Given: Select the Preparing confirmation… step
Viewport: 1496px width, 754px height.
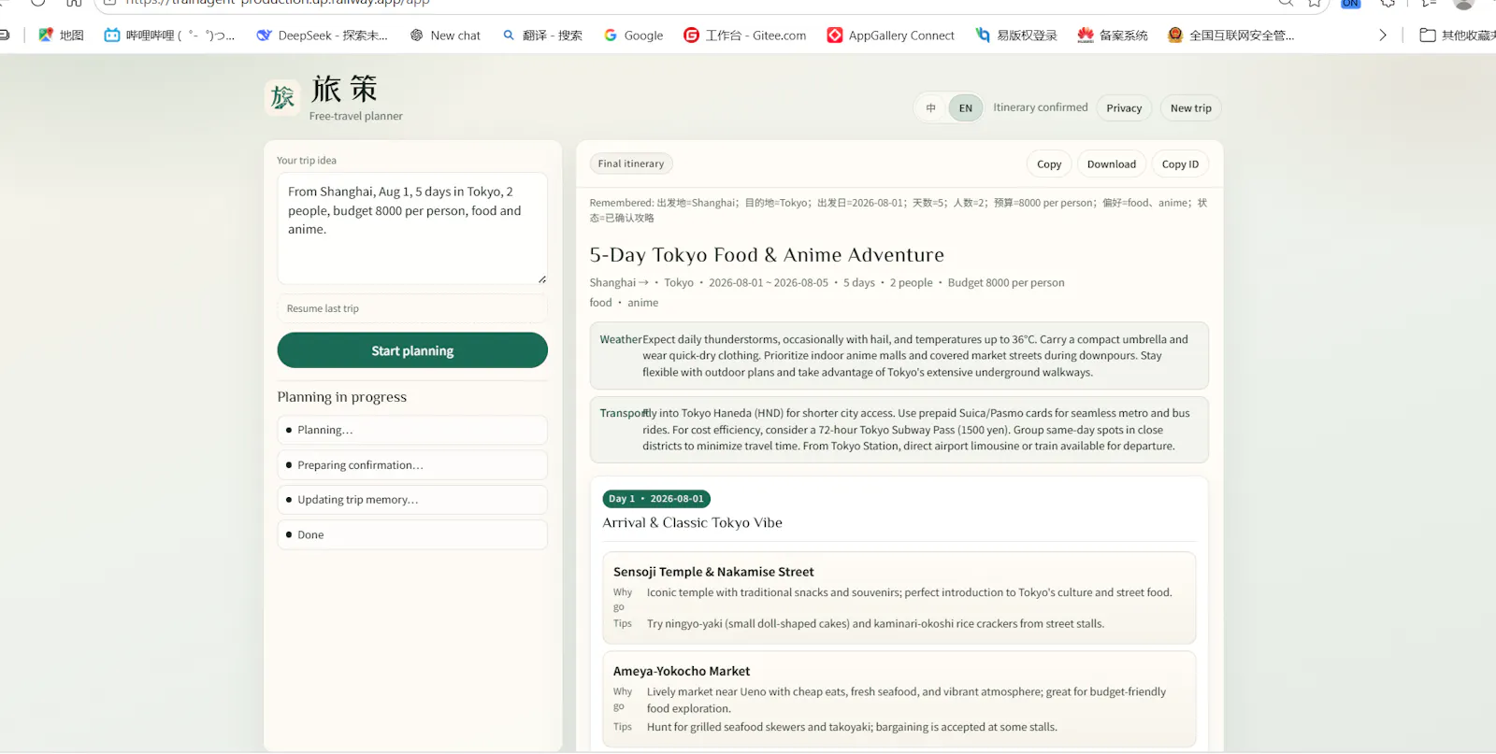Looking at the screenshot, I should [x=412, y=465].
